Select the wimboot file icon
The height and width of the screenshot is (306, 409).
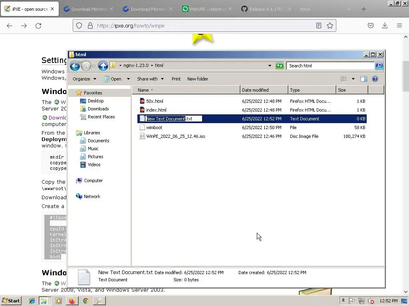[142, 127]
